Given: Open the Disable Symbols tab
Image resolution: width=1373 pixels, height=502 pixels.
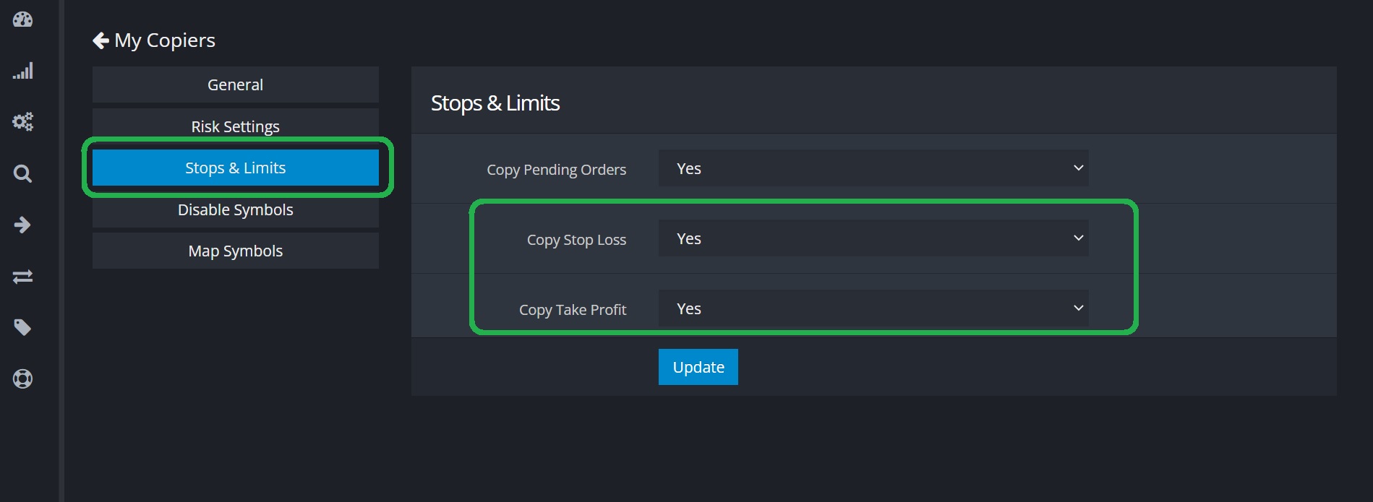Looking at the screenshot, I should pyautogui.click(x=235, y=209).
